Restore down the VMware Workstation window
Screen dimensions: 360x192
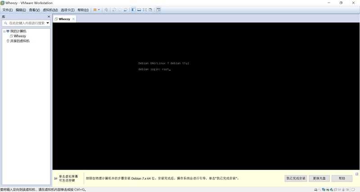point(341,3)
